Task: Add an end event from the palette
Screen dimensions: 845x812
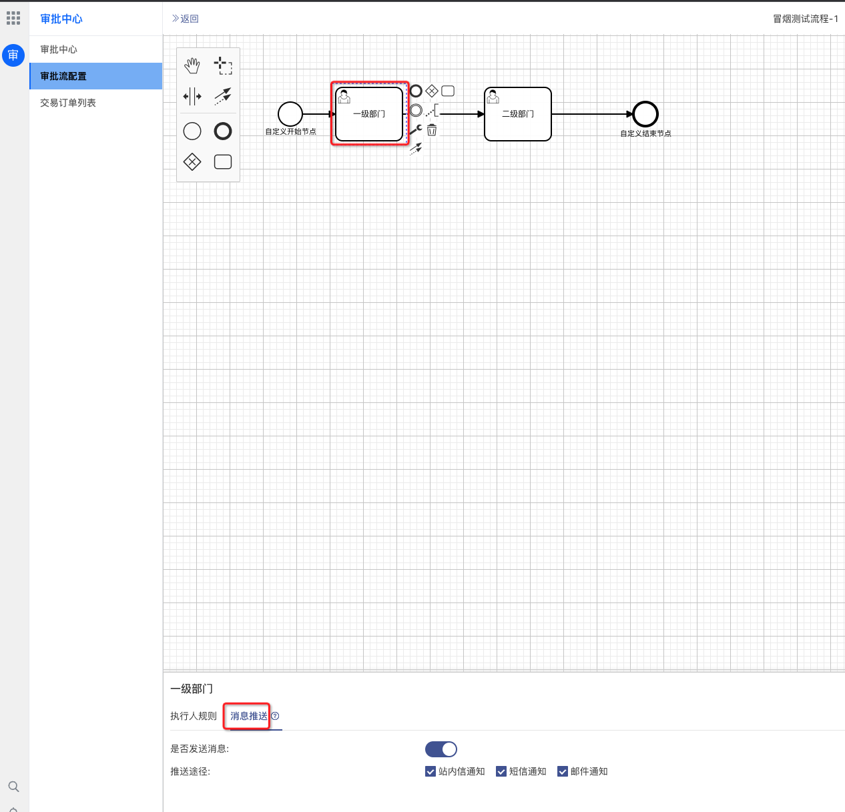Action: [223, 131]
